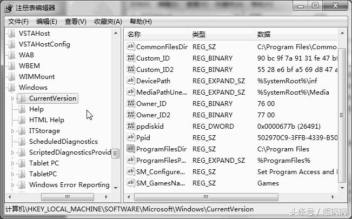The height and width of the screenshot is (219, 352).
Task: Click the tree pane scroll up arrow
Action: (x=116, y=33)
